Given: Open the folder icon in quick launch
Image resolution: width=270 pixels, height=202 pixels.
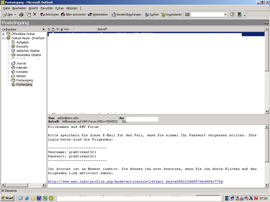Looking at the screenshot, I should [x=33, y=198].
